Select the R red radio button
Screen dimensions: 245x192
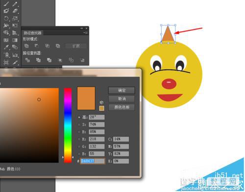click(79, 139)
